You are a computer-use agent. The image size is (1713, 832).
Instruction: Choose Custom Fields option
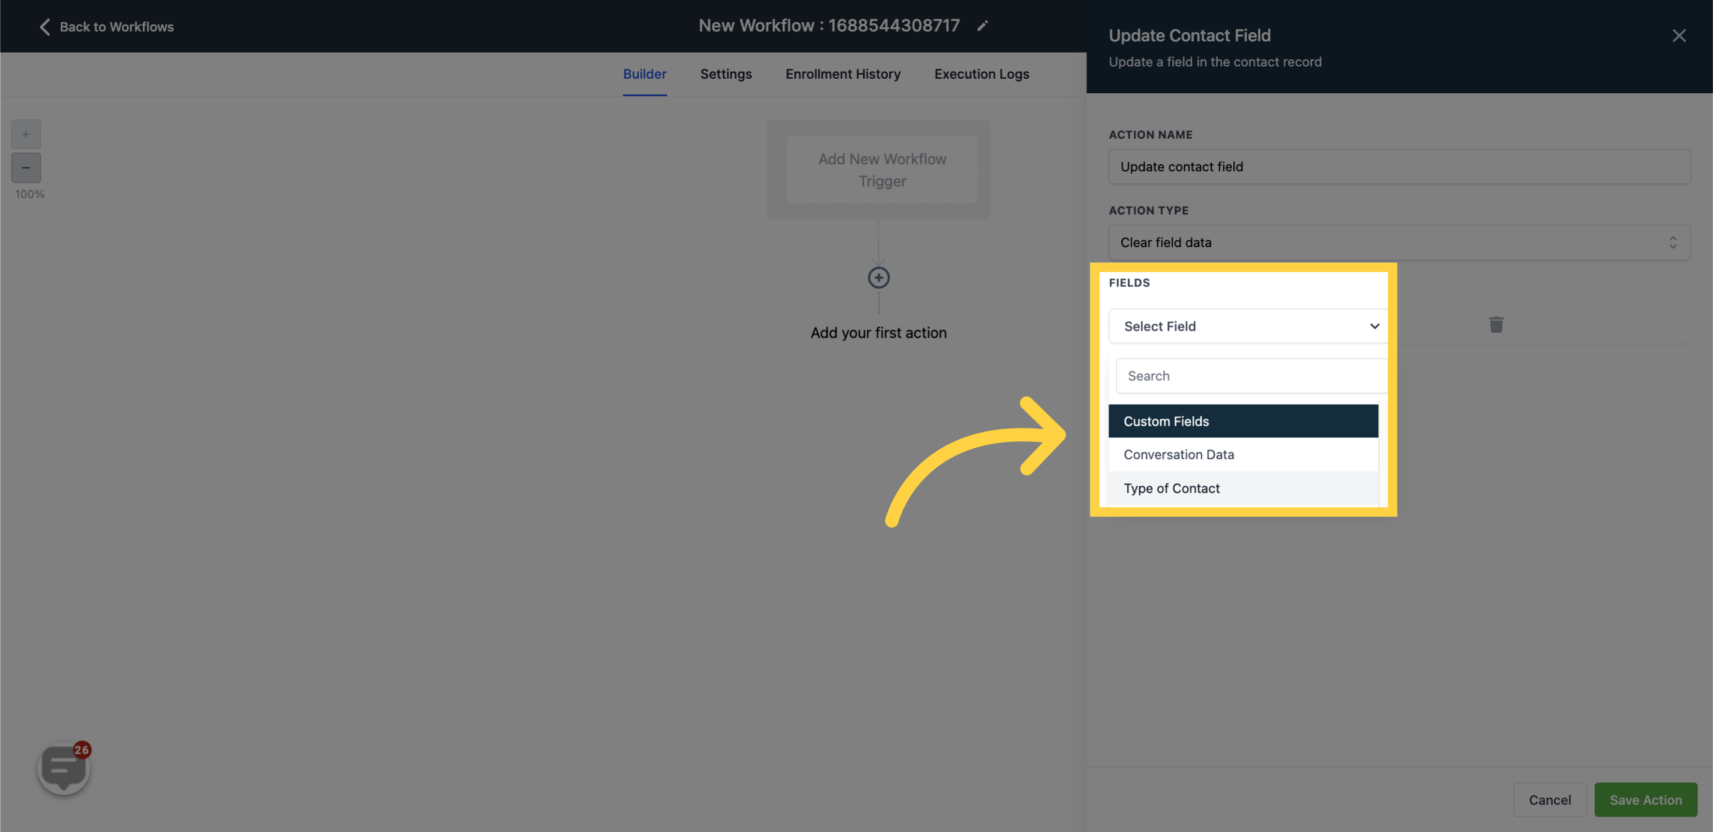coord(1243,421)
